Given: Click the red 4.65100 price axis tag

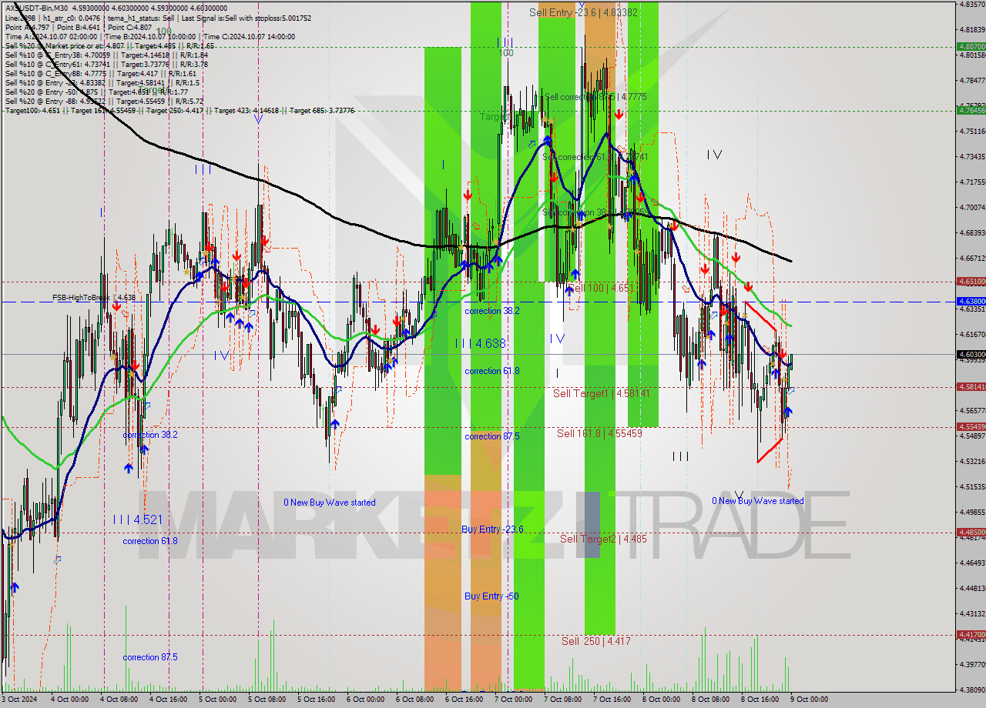Looking at the screenshot, I should 971,282.
